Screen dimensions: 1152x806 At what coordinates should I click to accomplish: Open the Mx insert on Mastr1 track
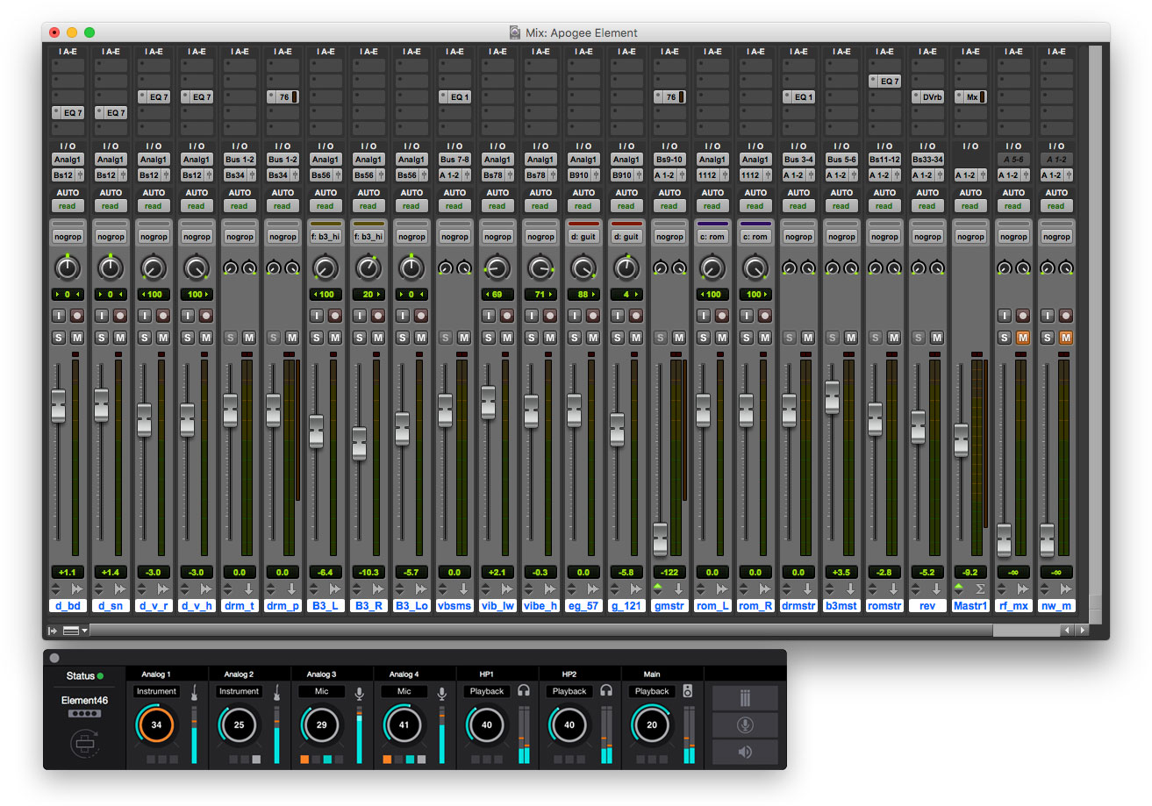click(x=970, y=96)
